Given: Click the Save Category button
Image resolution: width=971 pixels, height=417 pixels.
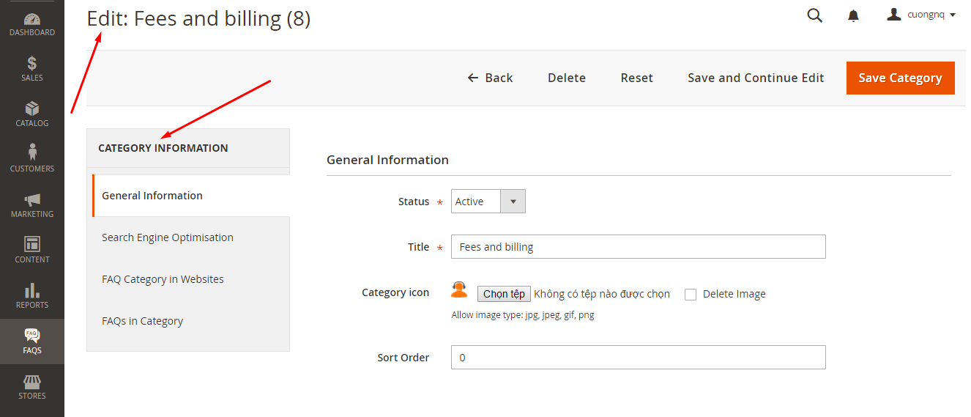Looking at the screenshot, I should [900, 78].
